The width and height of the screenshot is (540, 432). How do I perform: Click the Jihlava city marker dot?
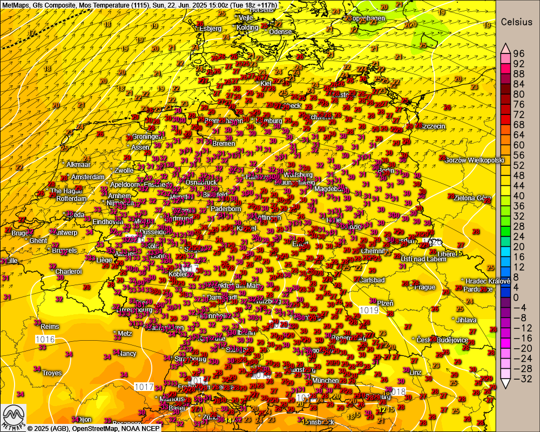pos(453,320)
